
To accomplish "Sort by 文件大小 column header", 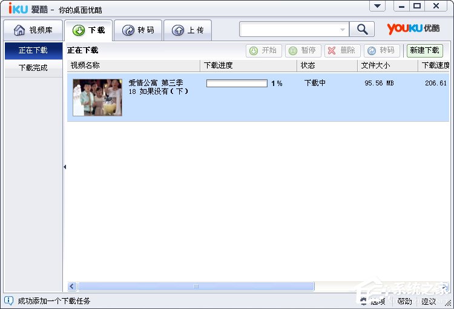I will click(387, 65).
